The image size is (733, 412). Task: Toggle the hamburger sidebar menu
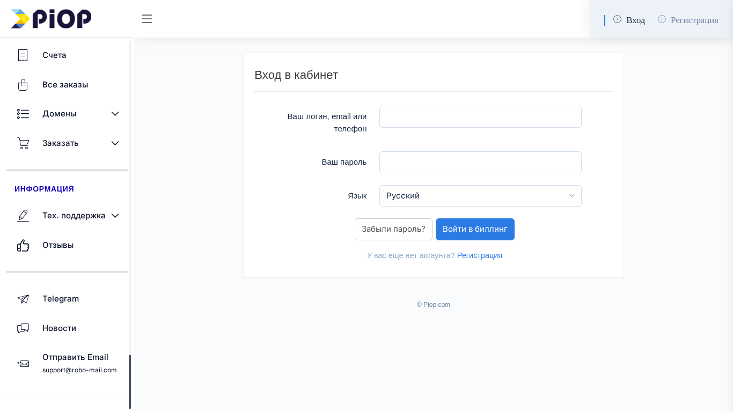pos(146,19)
